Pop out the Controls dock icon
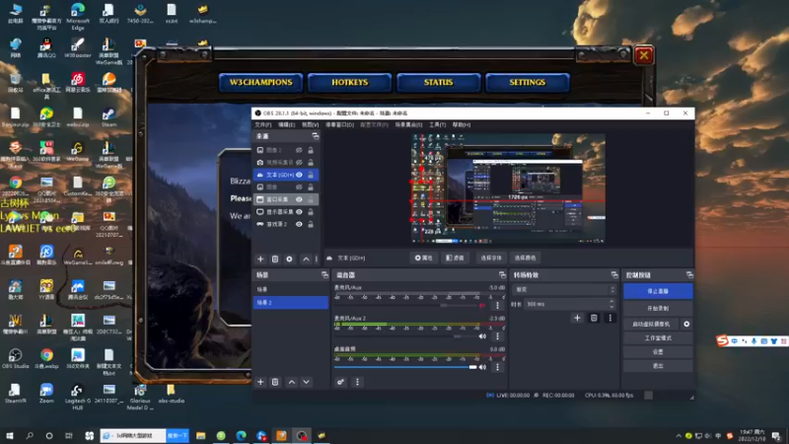This screenshot has width=789, height=444. point(689,275)
